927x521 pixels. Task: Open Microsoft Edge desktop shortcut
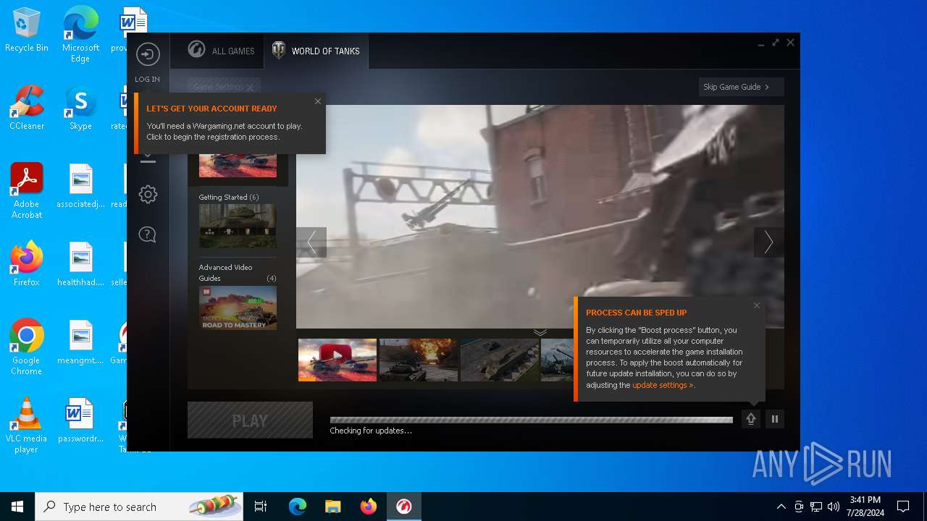pos(80,35)
